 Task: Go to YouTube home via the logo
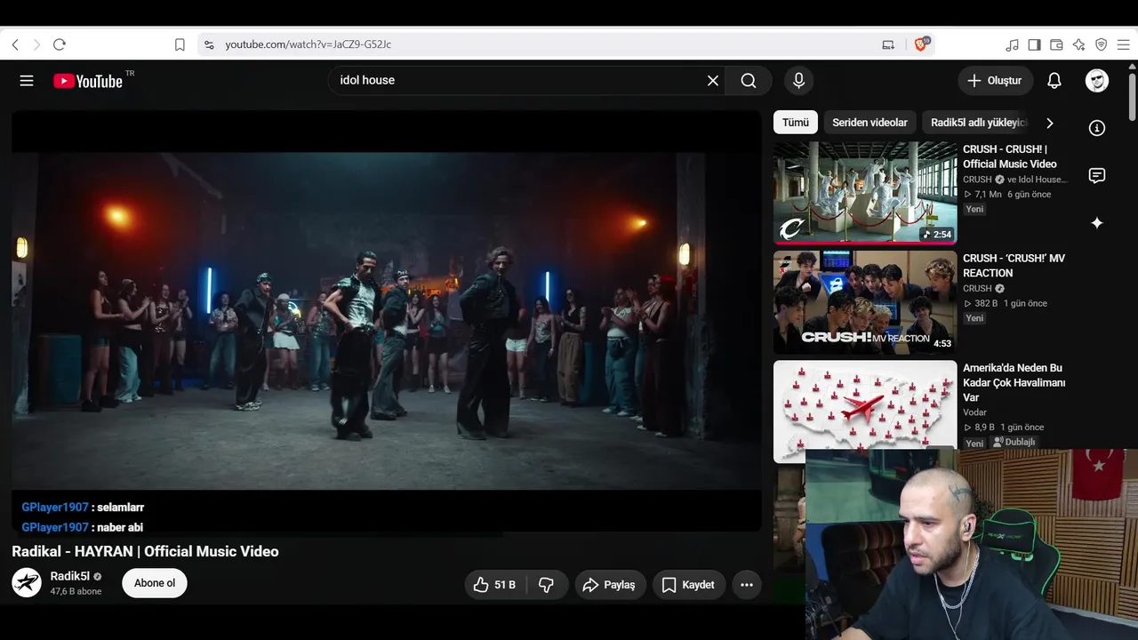coord(88,81)
